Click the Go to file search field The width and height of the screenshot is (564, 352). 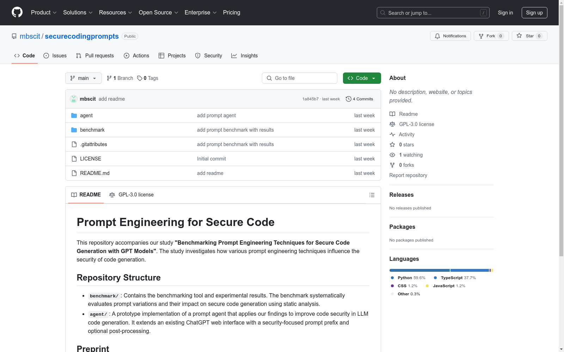click(x=300, y=78)
